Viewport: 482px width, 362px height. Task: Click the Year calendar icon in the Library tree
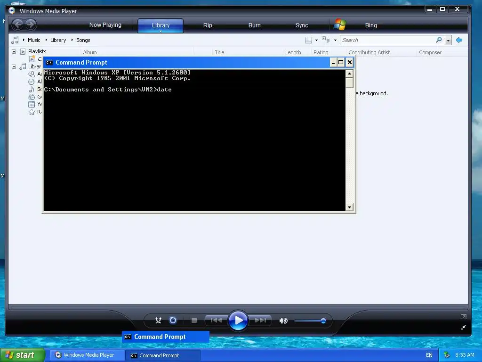32,104
